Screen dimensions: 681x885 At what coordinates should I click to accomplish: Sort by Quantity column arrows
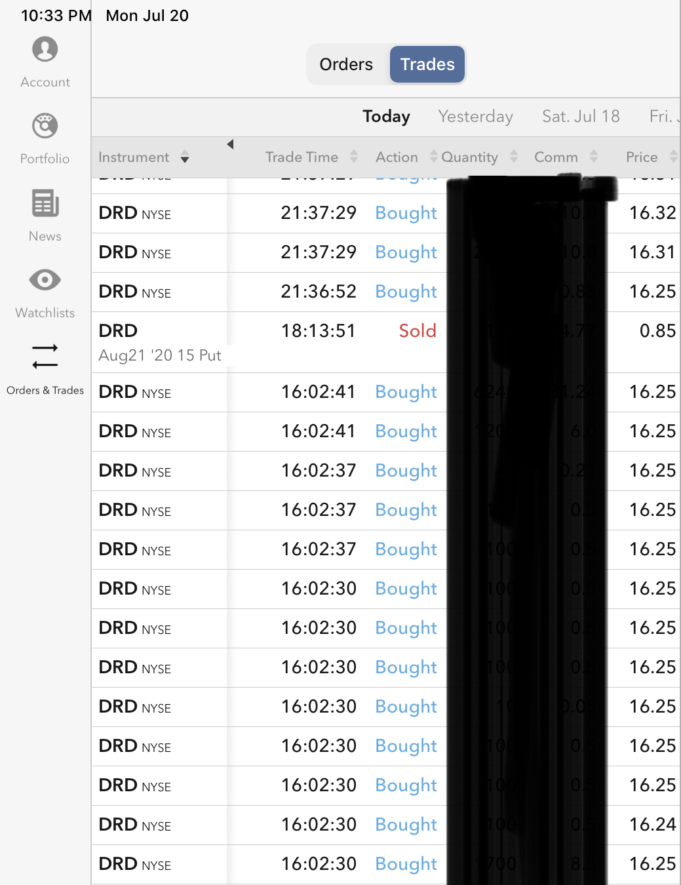coord(514,157)
